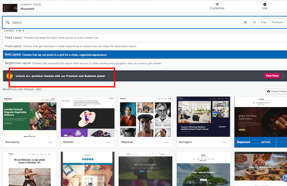The image size is (287, 186).
Task: Click the current theme Maywood thumbnail
Action: click(10, 7)
